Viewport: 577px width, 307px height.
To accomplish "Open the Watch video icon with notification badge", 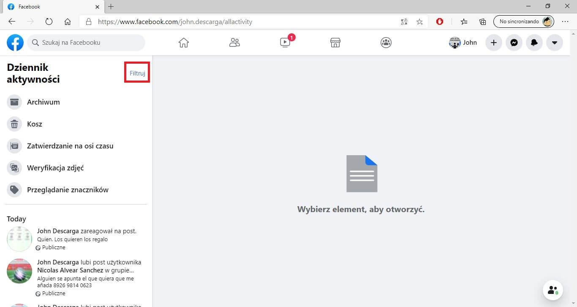I will [286, 42].
